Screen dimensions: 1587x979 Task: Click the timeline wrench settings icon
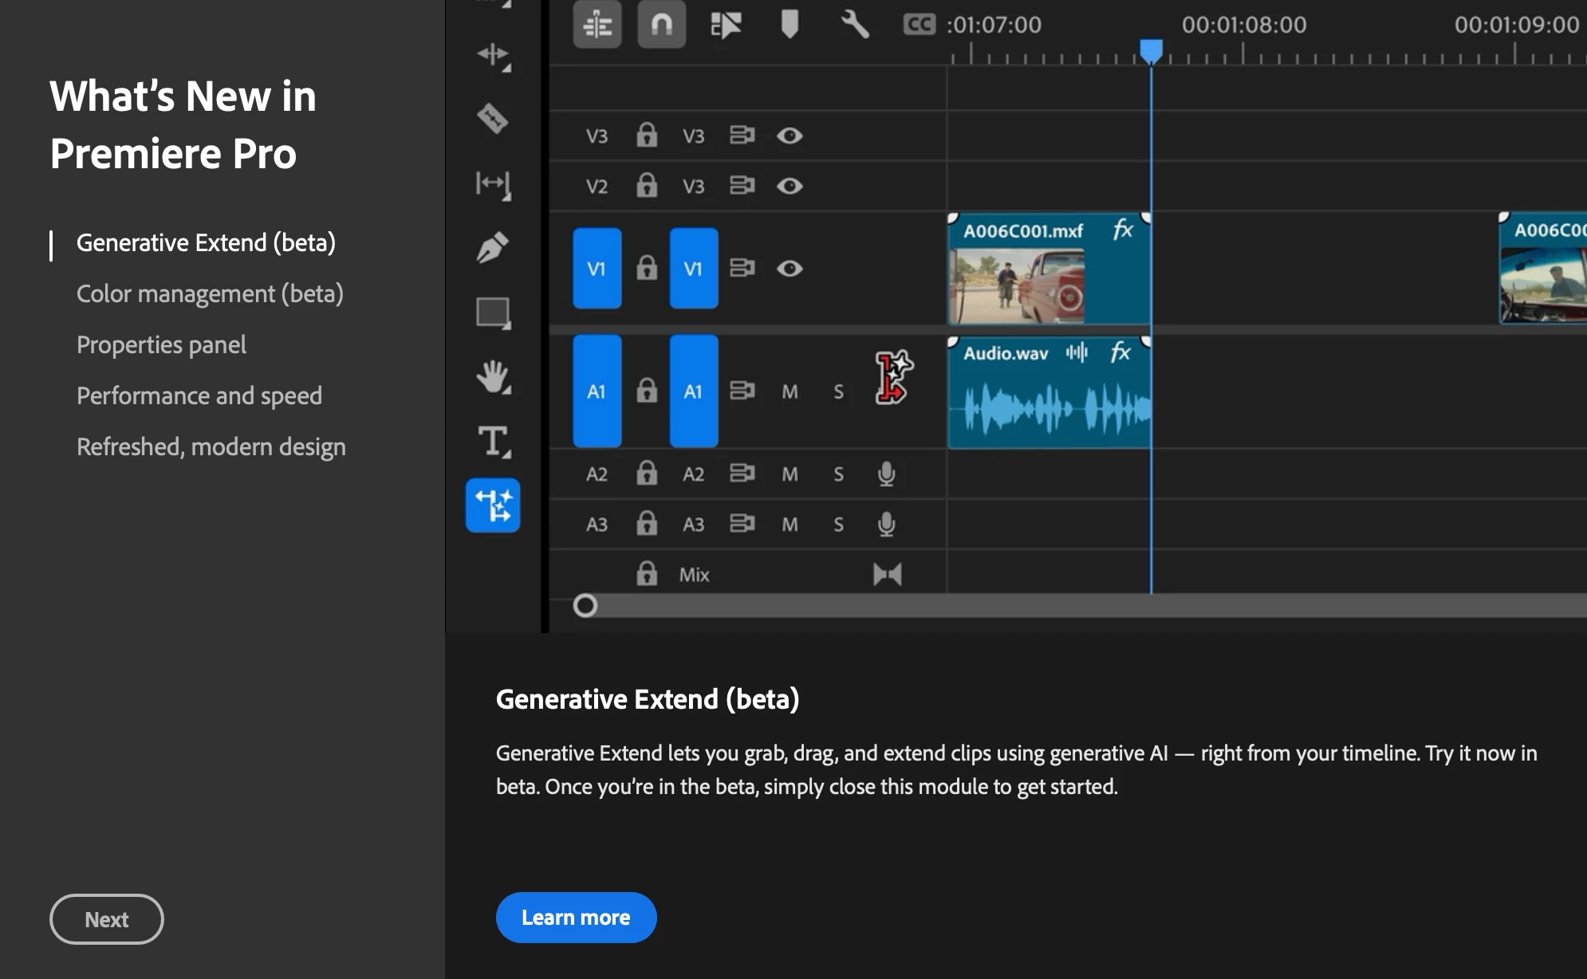[854, 25]
